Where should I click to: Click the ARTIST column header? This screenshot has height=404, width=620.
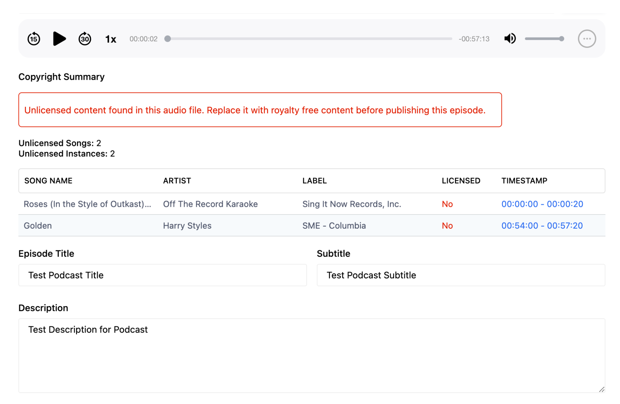coord(177,181)
